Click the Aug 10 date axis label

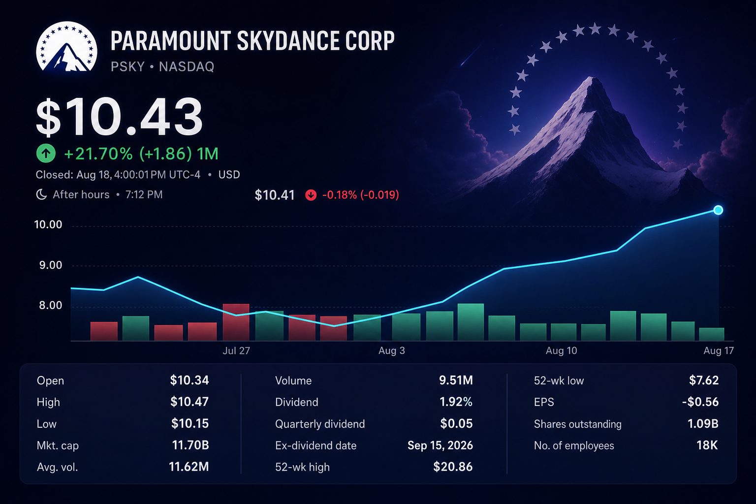(562, 350)
